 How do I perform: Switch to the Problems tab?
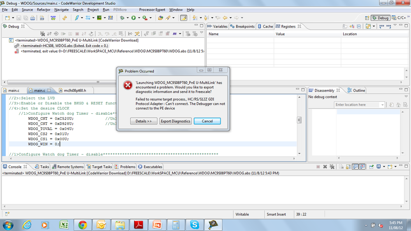click(x=125, y=167)
